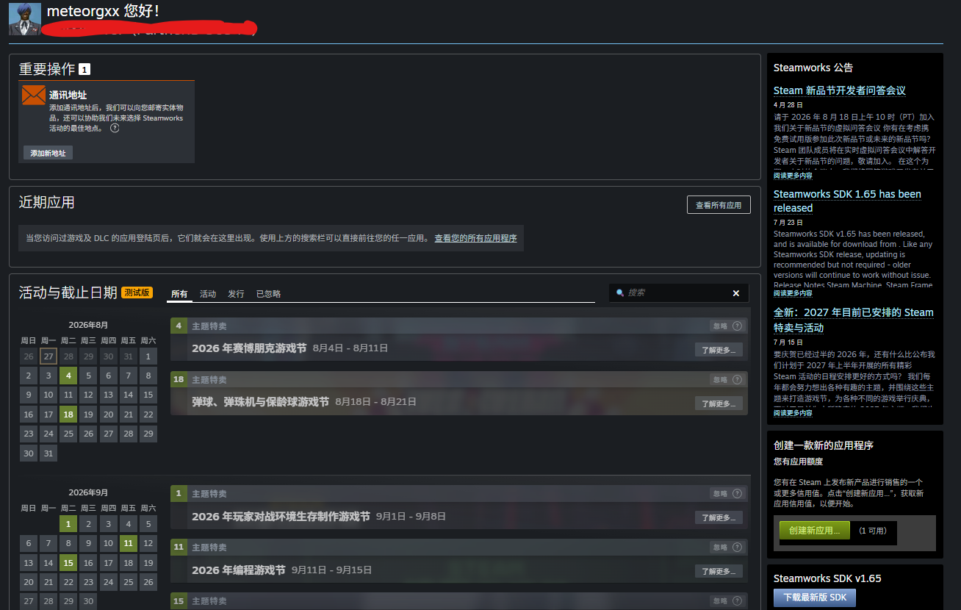Open the help question mark beside 最佳地点
The height and width of the screenshot is (610, 961).
tap(115, 128)
